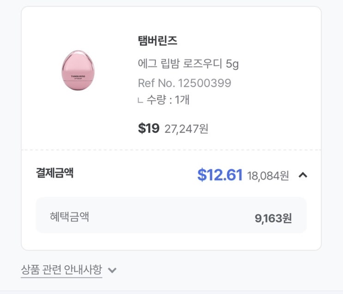Open the 상품 관련 안내사항 link
This screenshot has width=343, height=294.
[61, 270]
